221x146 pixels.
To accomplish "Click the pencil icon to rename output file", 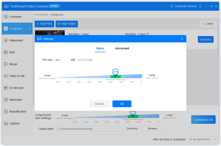I will [x=148, y=34].
